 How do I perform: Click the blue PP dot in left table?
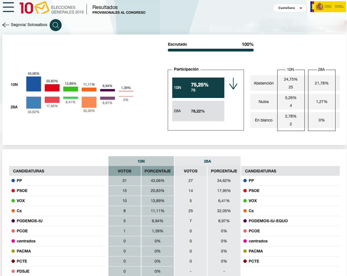tap(13, 181)
